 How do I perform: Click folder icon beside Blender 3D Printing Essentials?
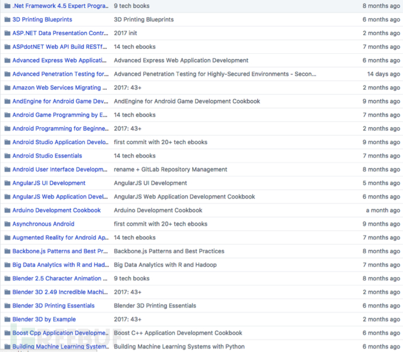point(8,305)
